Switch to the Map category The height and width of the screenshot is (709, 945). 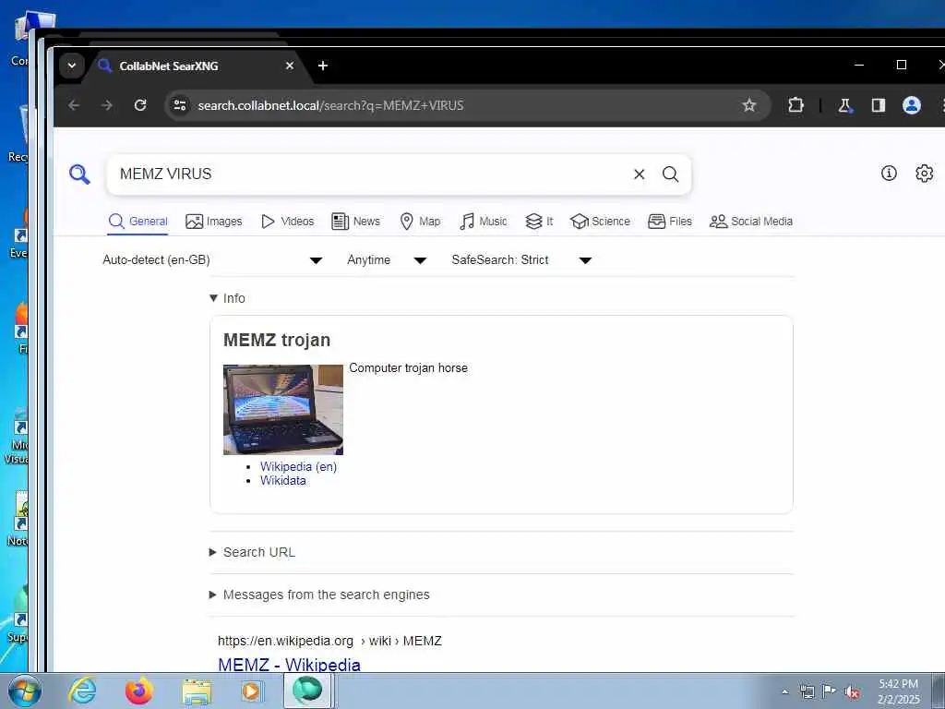pos(420,222)
